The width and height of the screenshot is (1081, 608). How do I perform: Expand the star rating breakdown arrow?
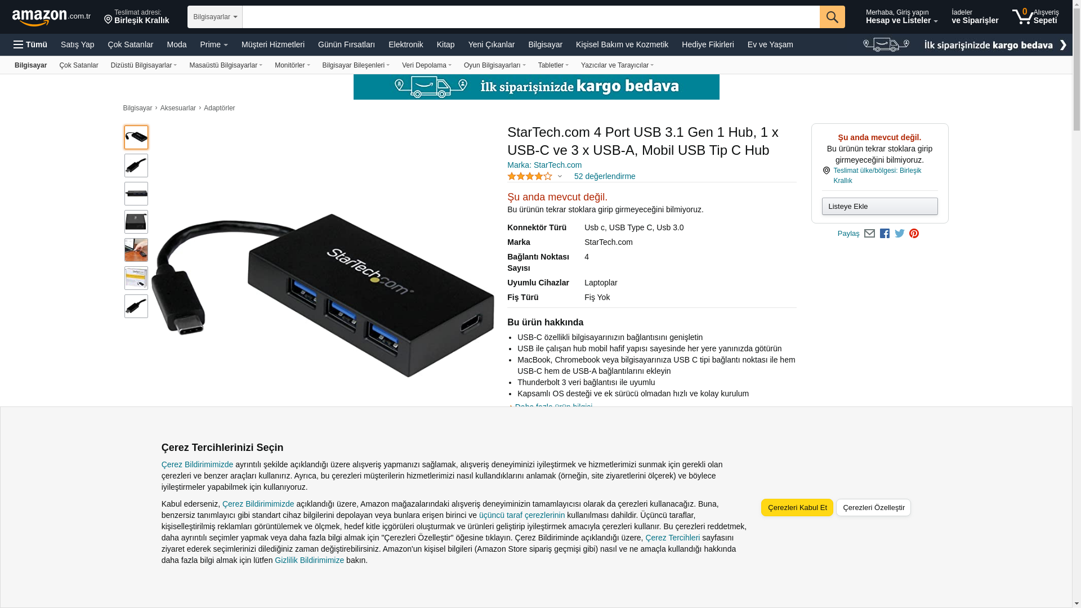[x=560, y=177]
